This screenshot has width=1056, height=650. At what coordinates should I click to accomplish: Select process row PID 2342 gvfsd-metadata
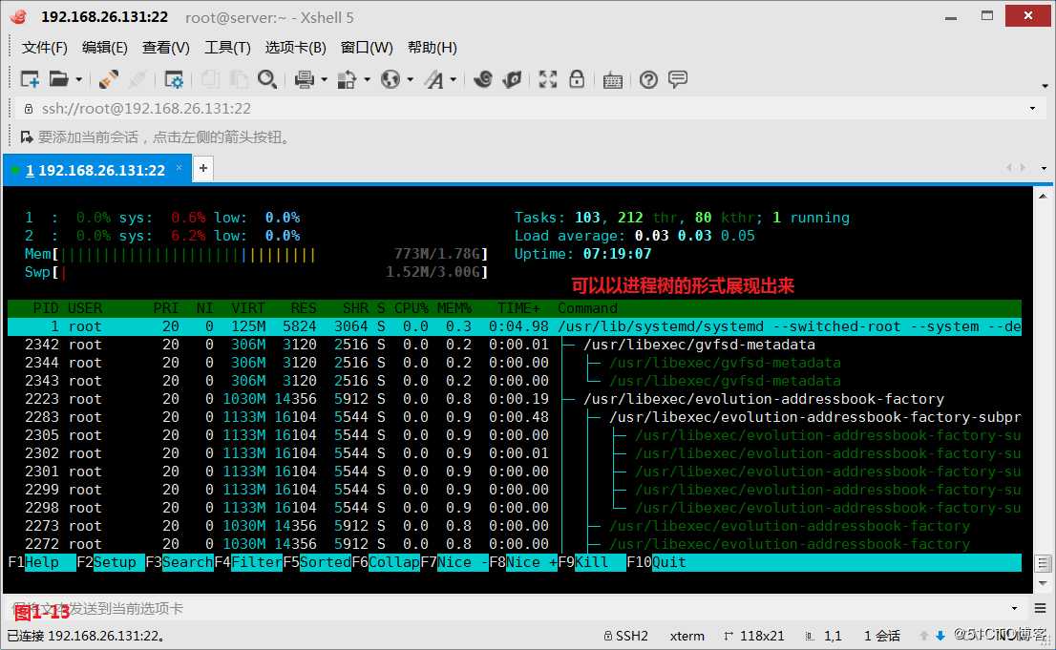pyautogui.click(x=515, y=345)
